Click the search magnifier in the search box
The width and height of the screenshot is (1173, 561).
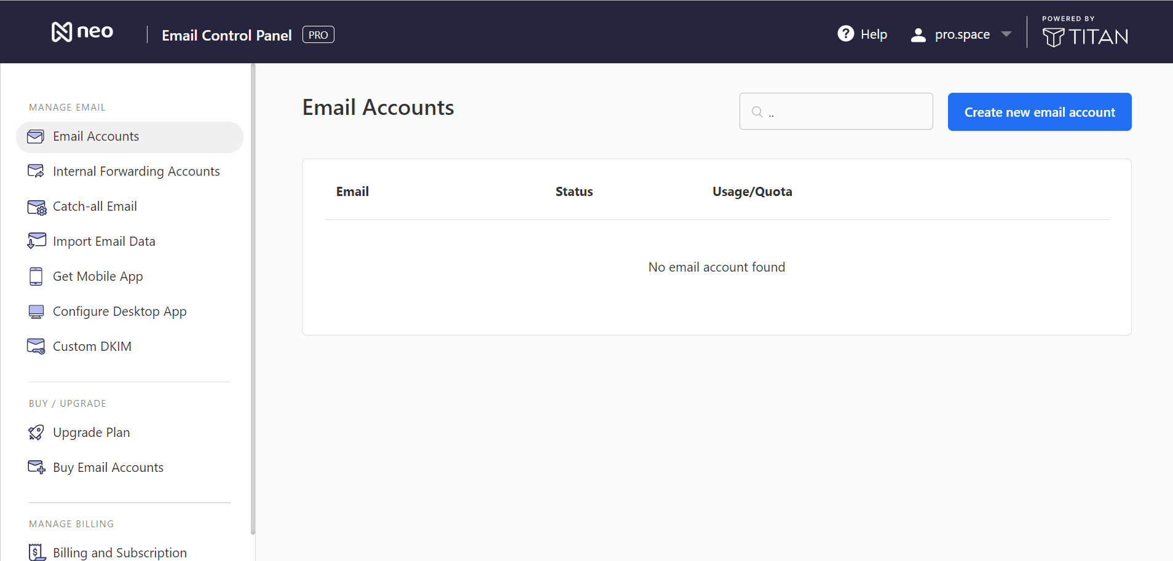tap(757, 111)
